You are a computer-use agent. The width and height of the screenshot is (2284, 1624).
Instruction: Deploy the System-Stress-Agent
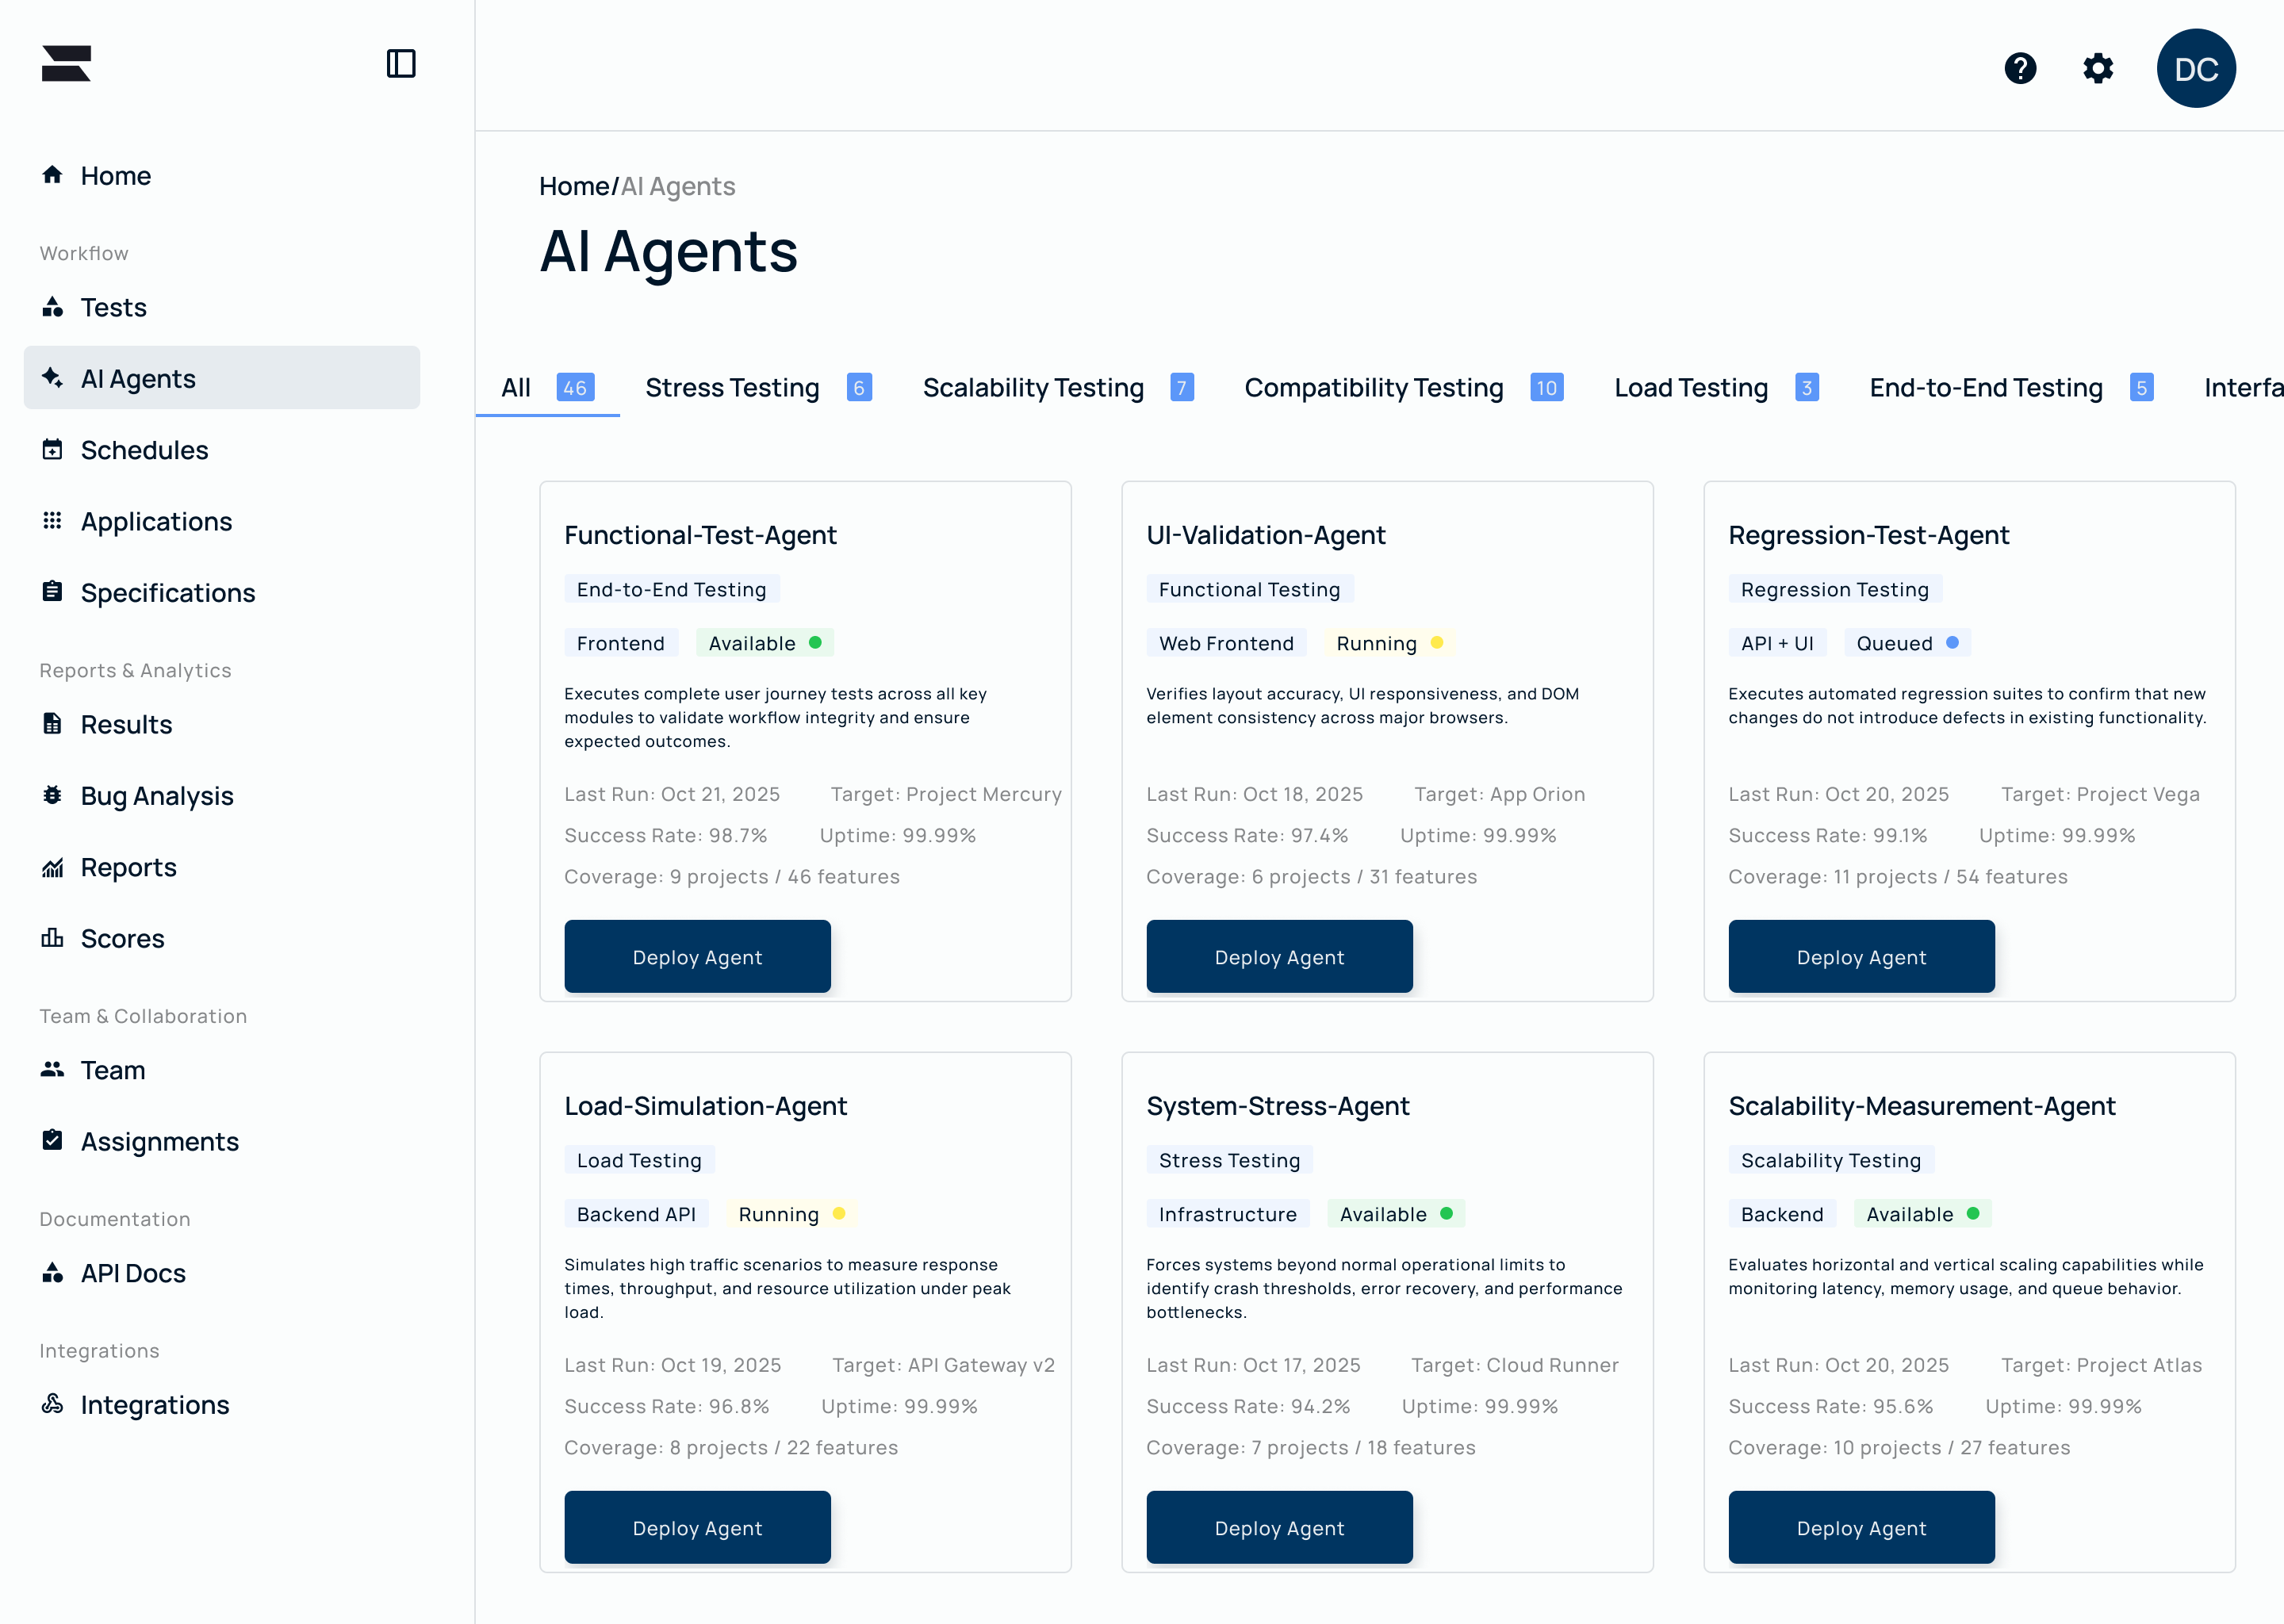[1279, 1527]
